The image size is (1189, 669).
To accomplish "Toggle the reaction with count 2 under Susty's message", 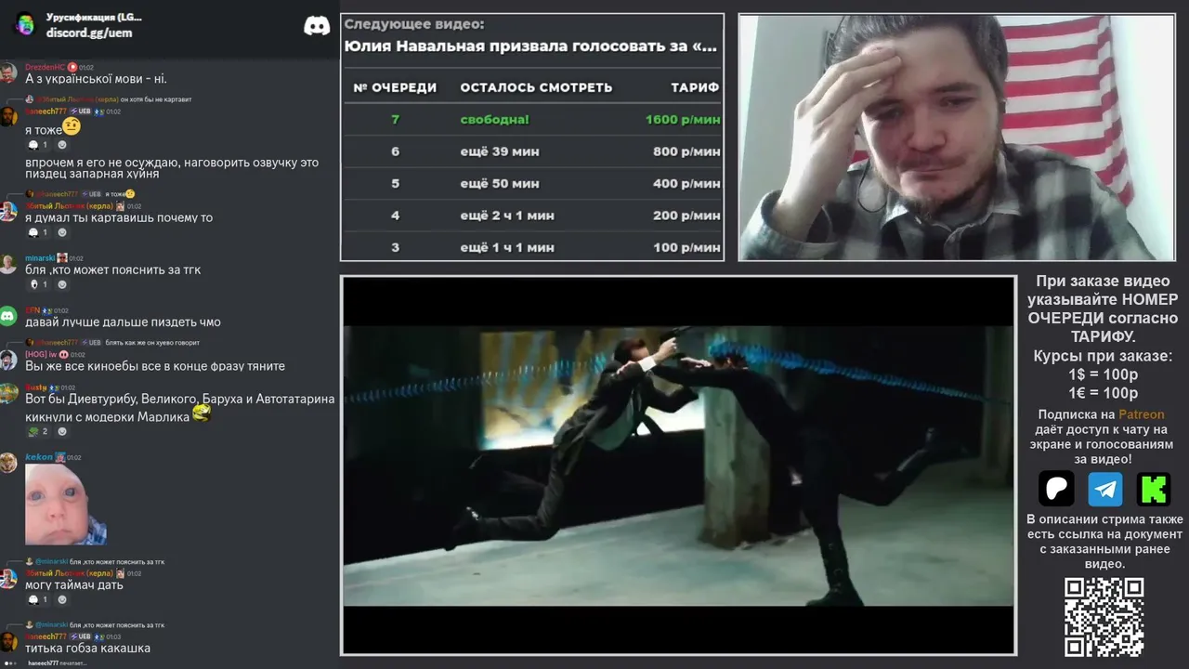I will (38, 431).
